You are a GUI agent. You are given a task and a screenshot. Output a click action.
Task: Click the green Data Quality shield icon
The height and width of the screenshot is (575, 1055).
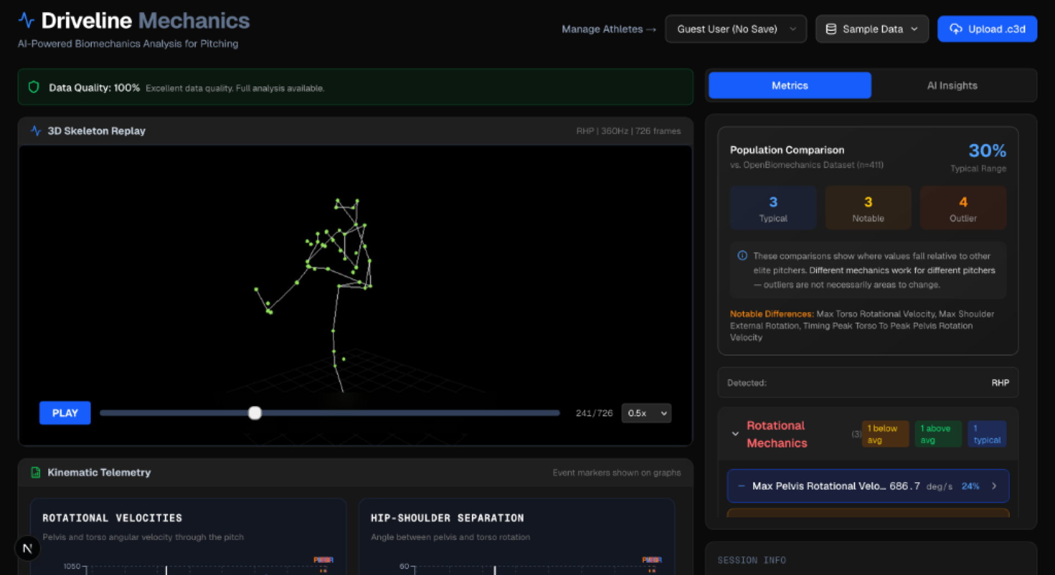pyautogui.click(x=34, y=87)
